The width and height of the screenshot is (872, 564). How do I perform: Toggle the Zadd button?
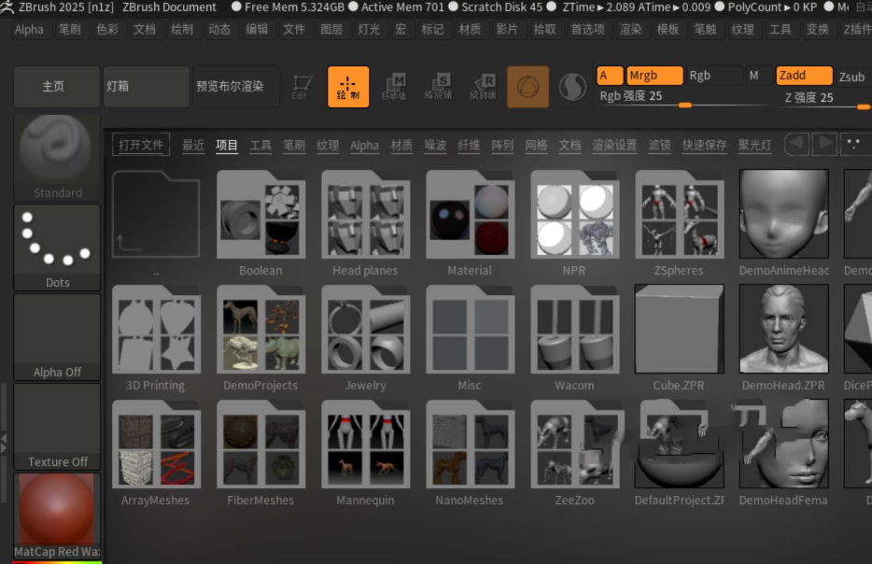click(x=804, y=76)
